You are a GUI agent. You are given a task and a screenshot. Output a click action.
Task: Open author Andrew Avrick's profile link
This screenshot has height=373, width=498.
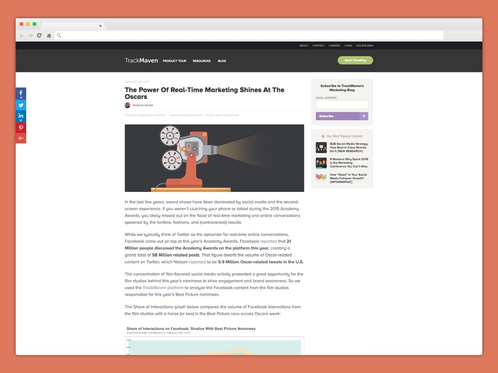pyautogui.click(x=143, y=105)
